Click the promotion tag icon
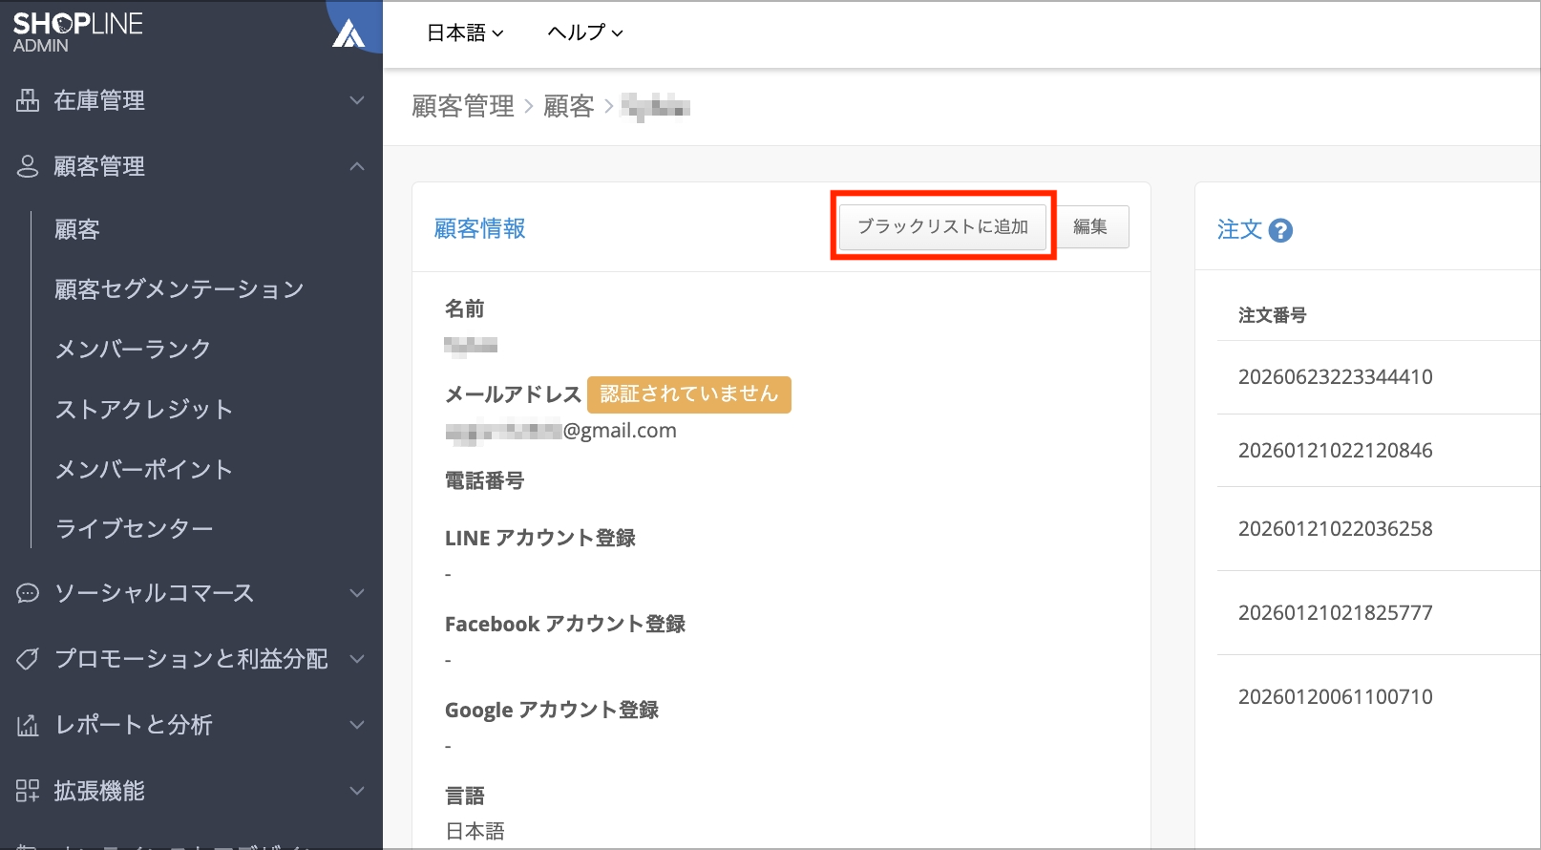This screenshot has width=1541, height=850. coord(28,659)
